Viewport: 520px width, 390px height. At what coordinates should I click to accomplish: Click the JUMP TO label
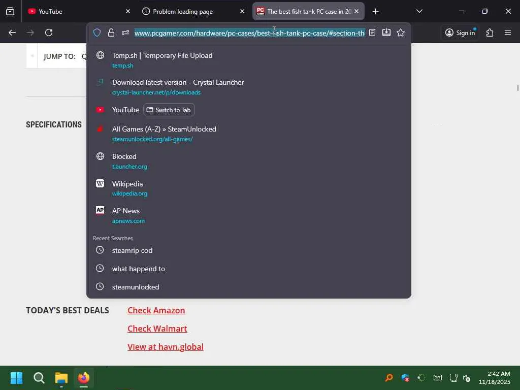click(x=60, y=56)
